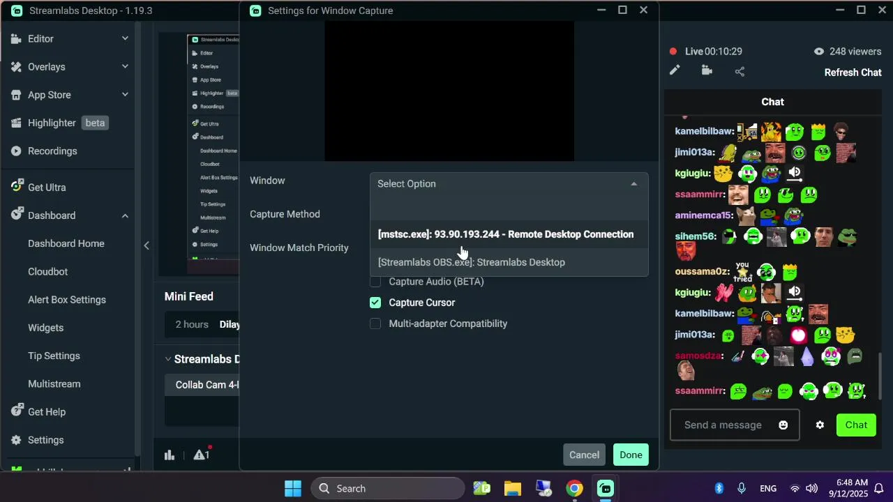Screen dimensions: 893x502
Task: Open Get Help icon in sidebar
Action: [17, 411]
